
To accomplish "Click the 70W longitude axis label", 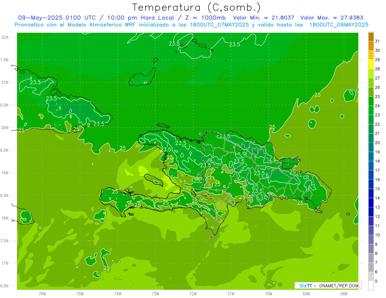I will [x=269, y=294].
